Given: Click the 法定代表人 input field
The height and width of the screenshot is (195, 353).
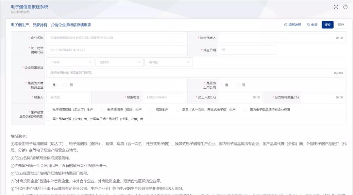Looking at the screenshot, I should pos(283,37).
